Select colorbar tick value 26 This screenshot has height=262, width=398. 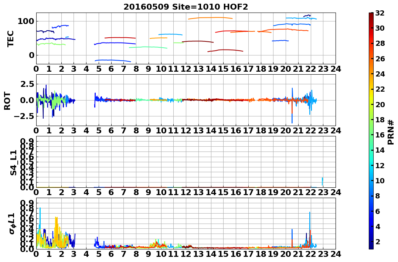[380, 59]
